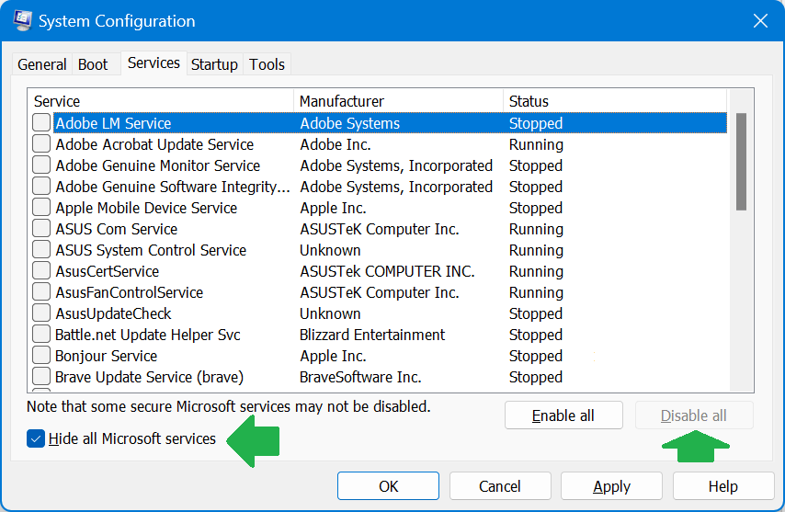Image resolution: width=785 pixels, height=512 pixels.
Task: Select the Apple Mobile Device Service name
Action: pos(146,208)
